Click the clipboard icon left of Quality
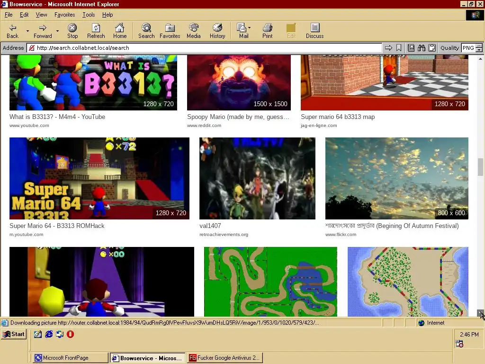This screenshot has height=364, width=485. (432, 48)
